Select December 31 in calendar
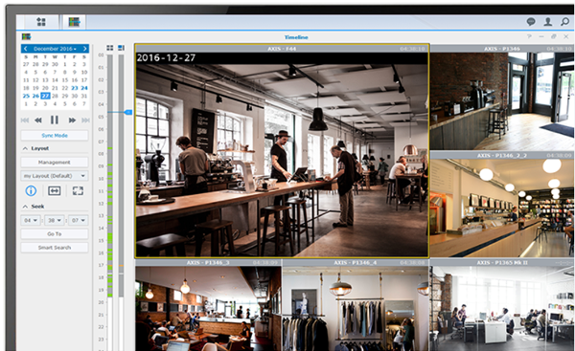 click(x=84, y=96)
